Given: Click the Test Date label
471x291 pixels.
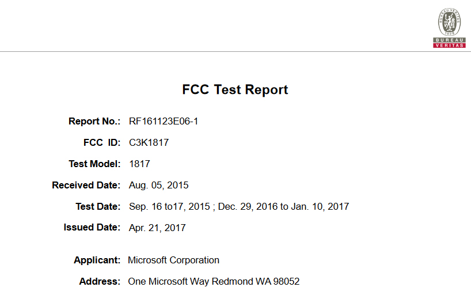Looking at the screenshot, I should click(98, 206).
